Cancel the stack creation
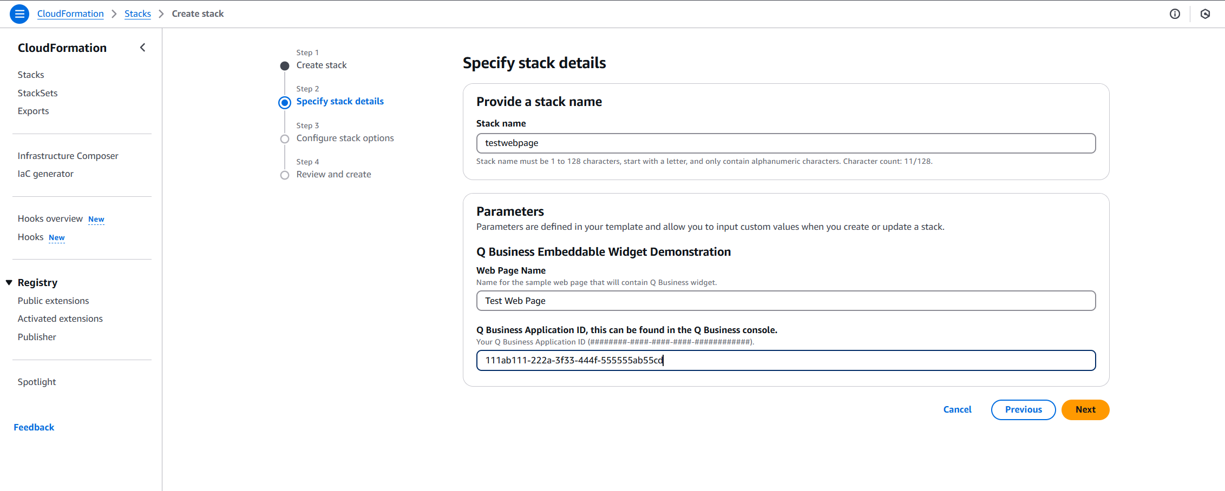The width and height of the screenshot is (1225, 491). click(957, 410)
